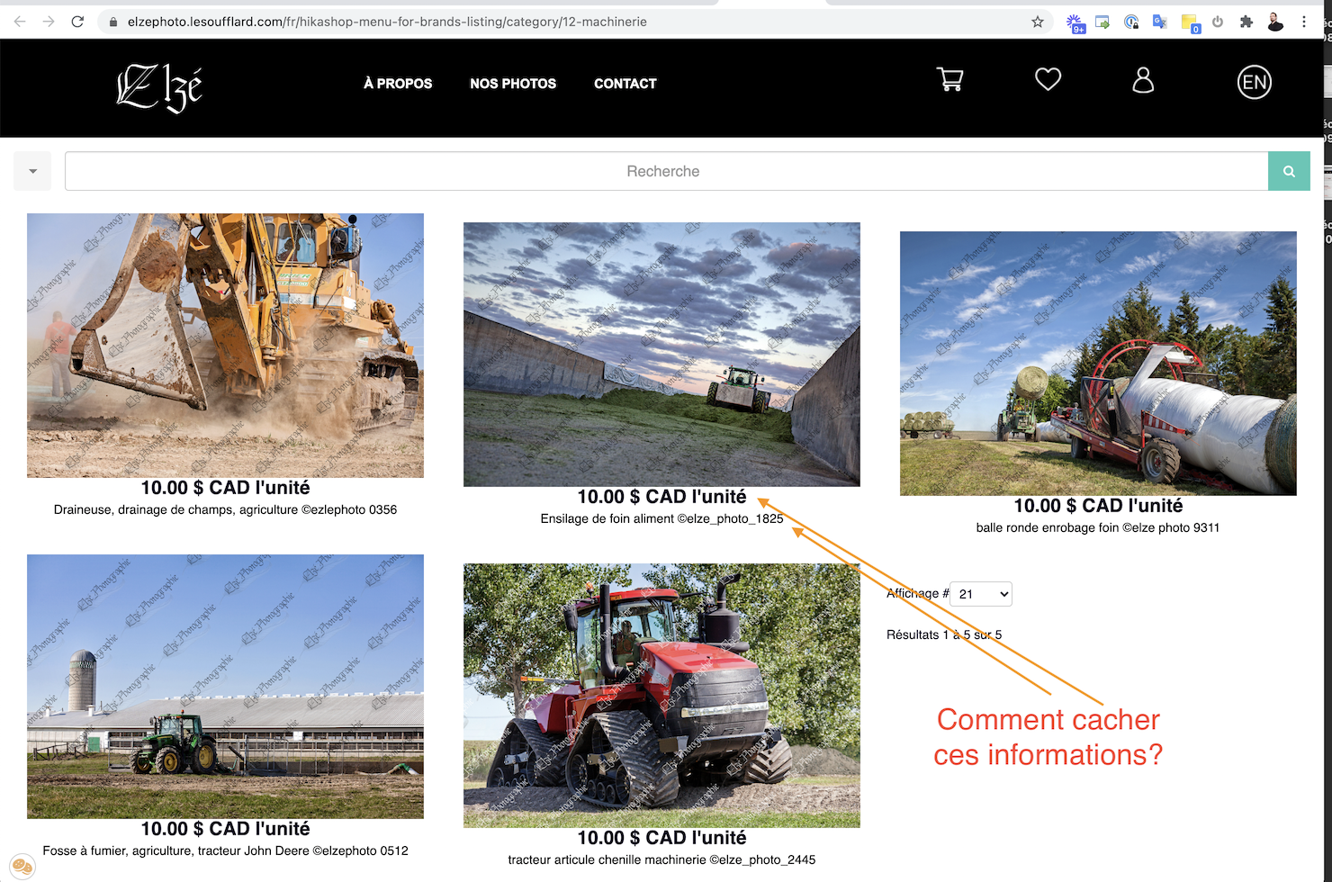This screenshot has width=1332, height=882.
Task: Open the silage bunker tractor photo
Action: (x=661, y=355)
